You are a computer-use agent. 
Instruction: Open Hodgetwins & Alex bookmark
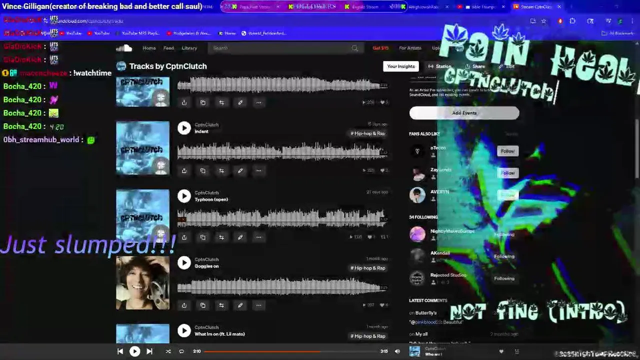[188, 33]
